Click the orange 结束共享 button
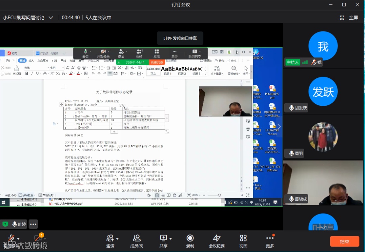The width and height of the screenshot is (365, 252). [x=157, y=62]
